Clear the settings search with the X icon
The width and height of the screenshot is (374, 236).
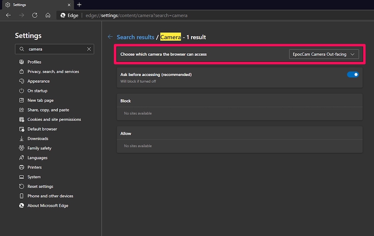(x=89, y=49)
